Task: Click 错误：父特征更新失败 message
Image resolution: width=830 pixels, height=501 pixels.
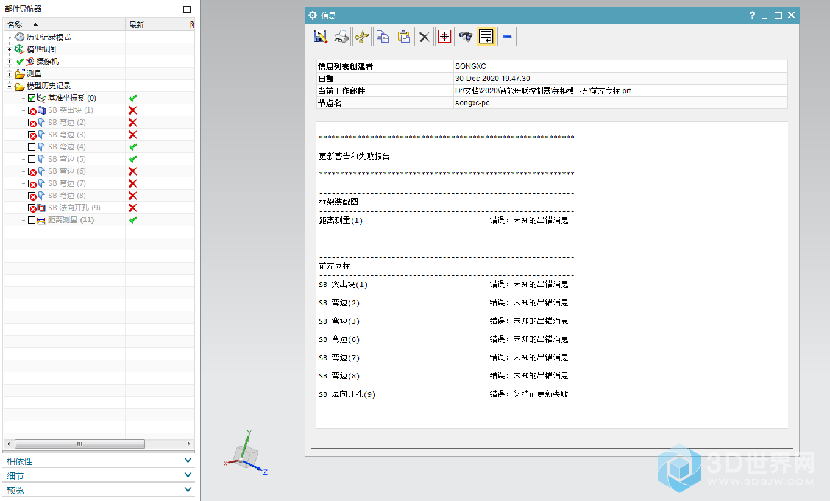Action: pos(529,394)
